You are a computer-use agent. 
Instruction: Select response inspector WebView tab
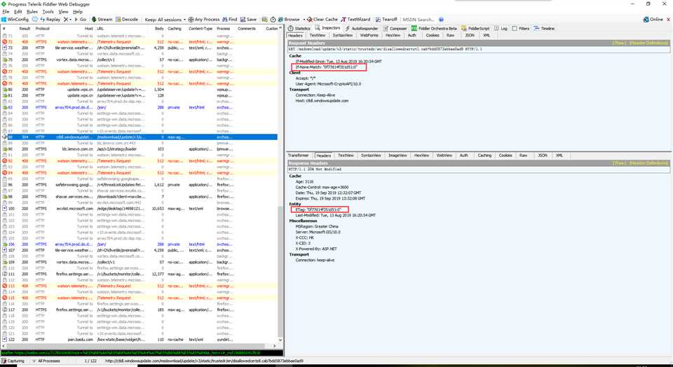[x=444, y=155]
